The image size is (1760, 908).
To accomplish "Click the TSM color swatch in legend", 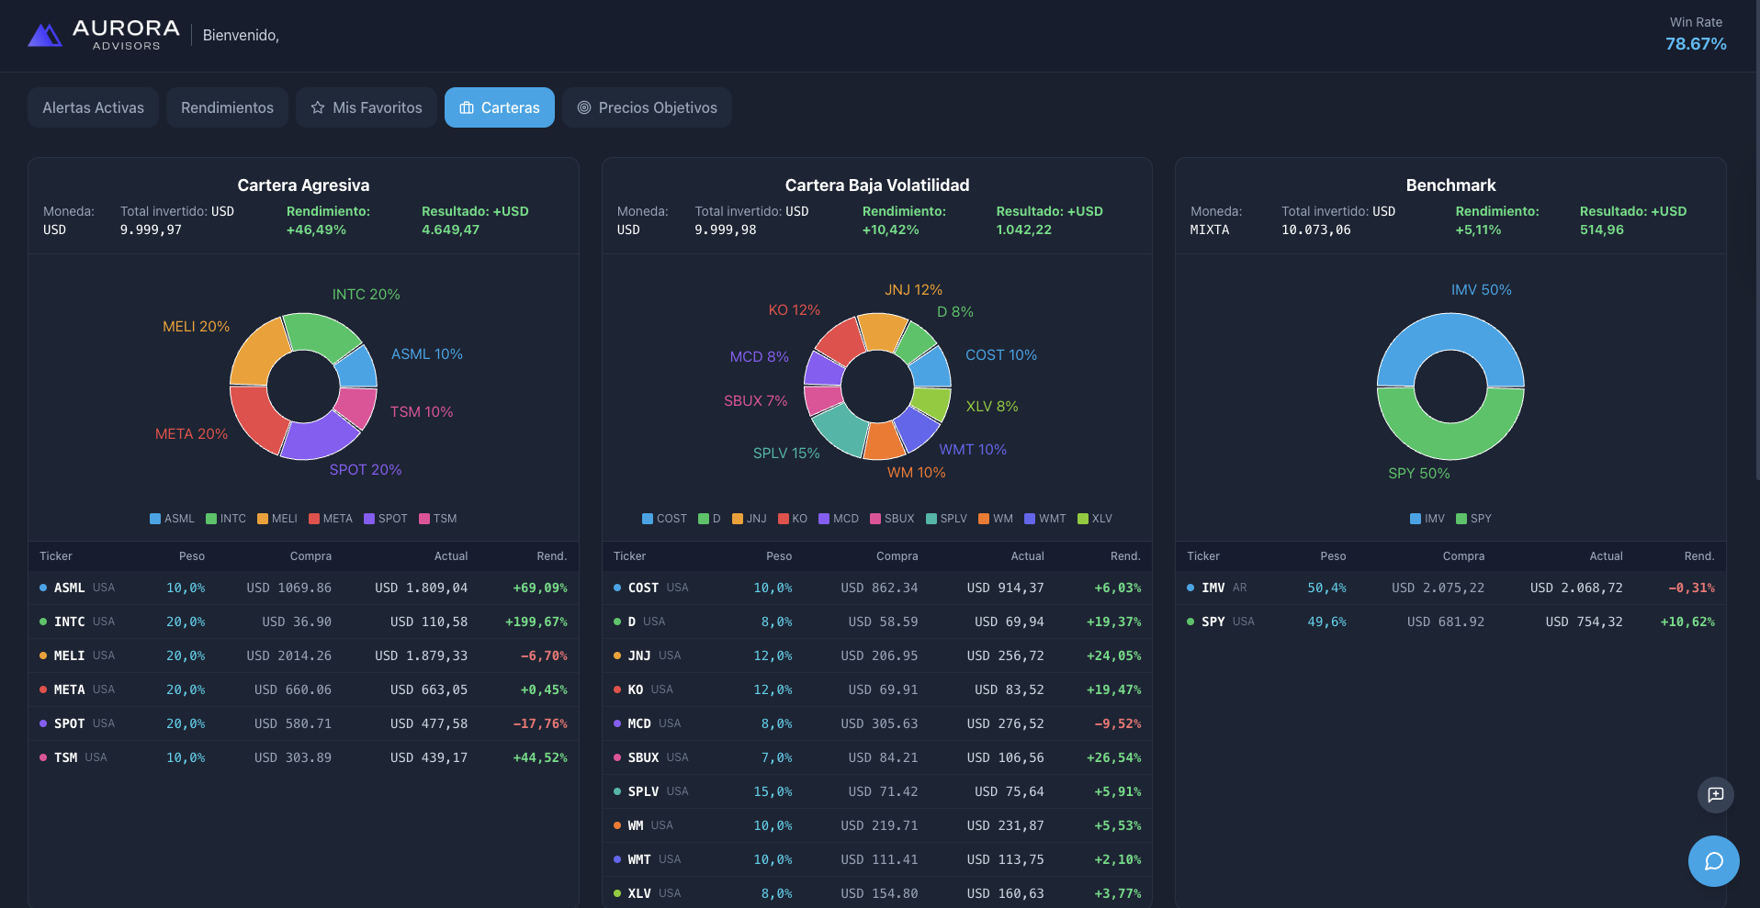I will click(424, 519).
